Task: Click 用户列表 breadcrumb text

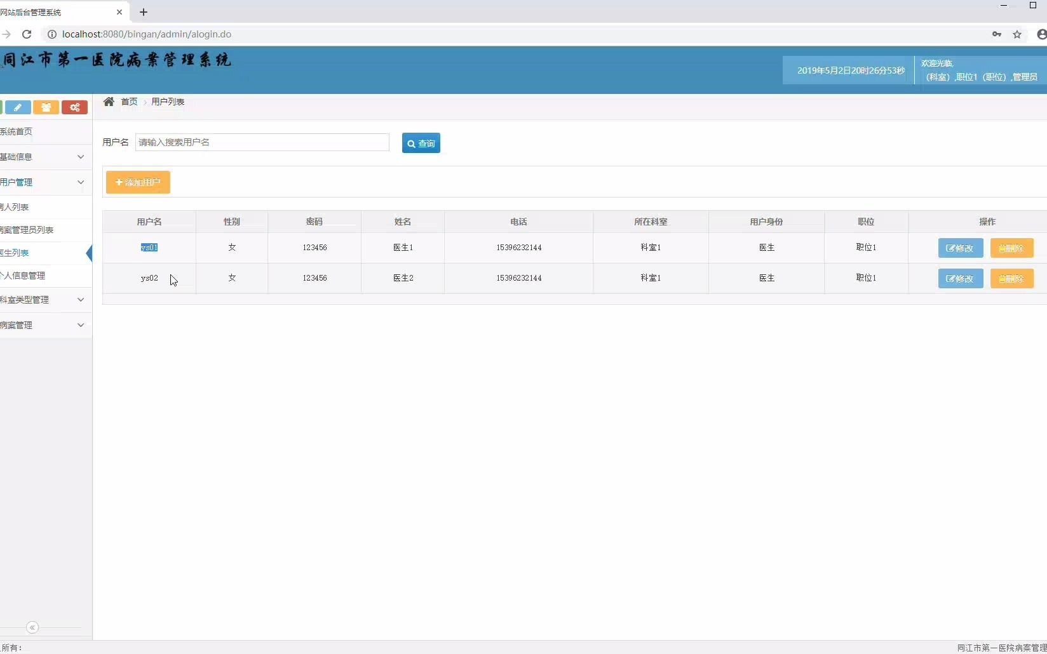Action: coord(168,102)
